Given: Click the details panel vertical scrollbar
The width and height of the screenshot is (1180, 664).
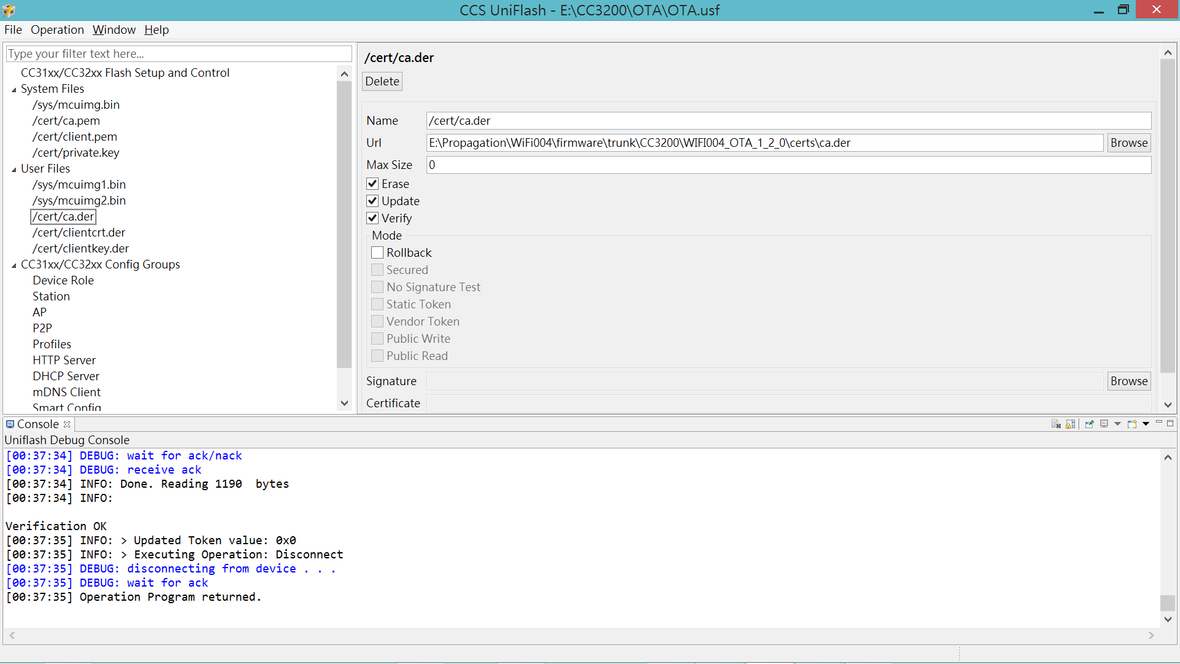Looking at the screenshot, I should coord(1168,216).
